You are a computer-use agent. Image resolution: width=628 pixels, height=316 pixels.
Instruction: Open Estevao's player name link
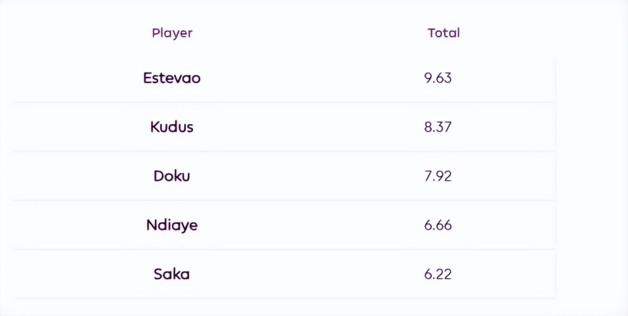click(172, 78)
